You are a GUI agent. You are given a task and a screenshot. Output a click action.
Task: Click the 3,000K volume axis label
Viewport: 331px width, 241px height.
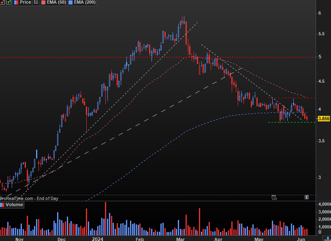coord(325,212)
